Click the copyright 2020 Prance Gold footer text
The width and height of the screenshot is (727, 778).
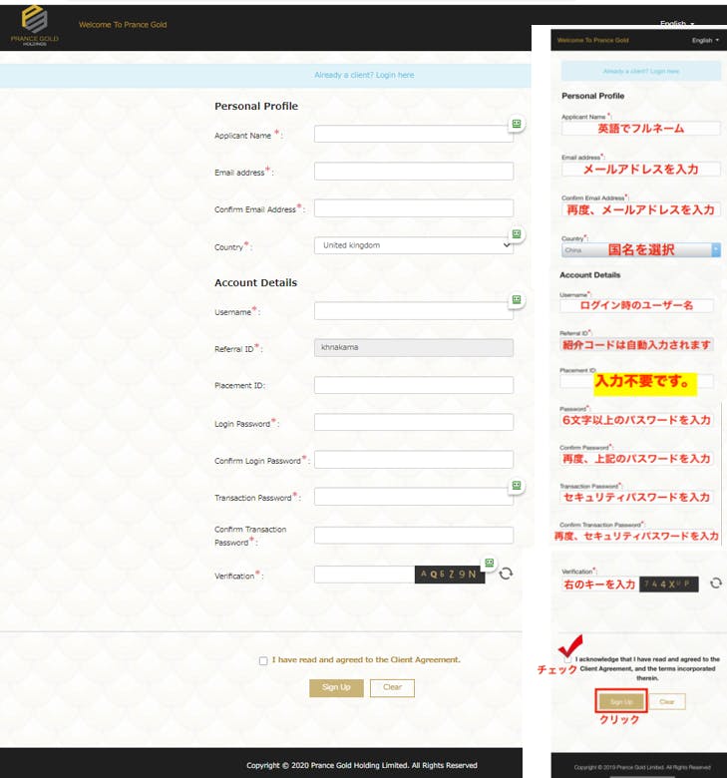(361, 765)
